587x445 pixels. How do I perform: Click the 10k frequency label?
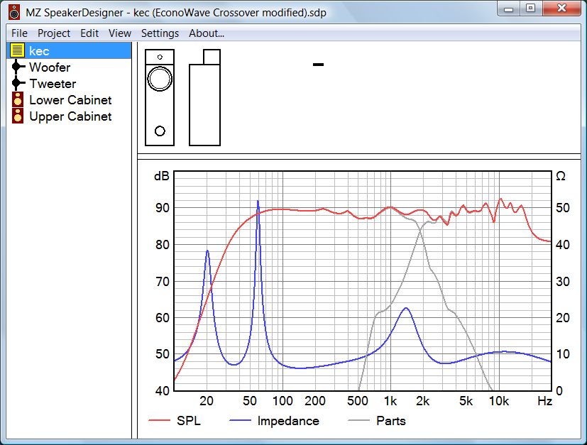499,401
